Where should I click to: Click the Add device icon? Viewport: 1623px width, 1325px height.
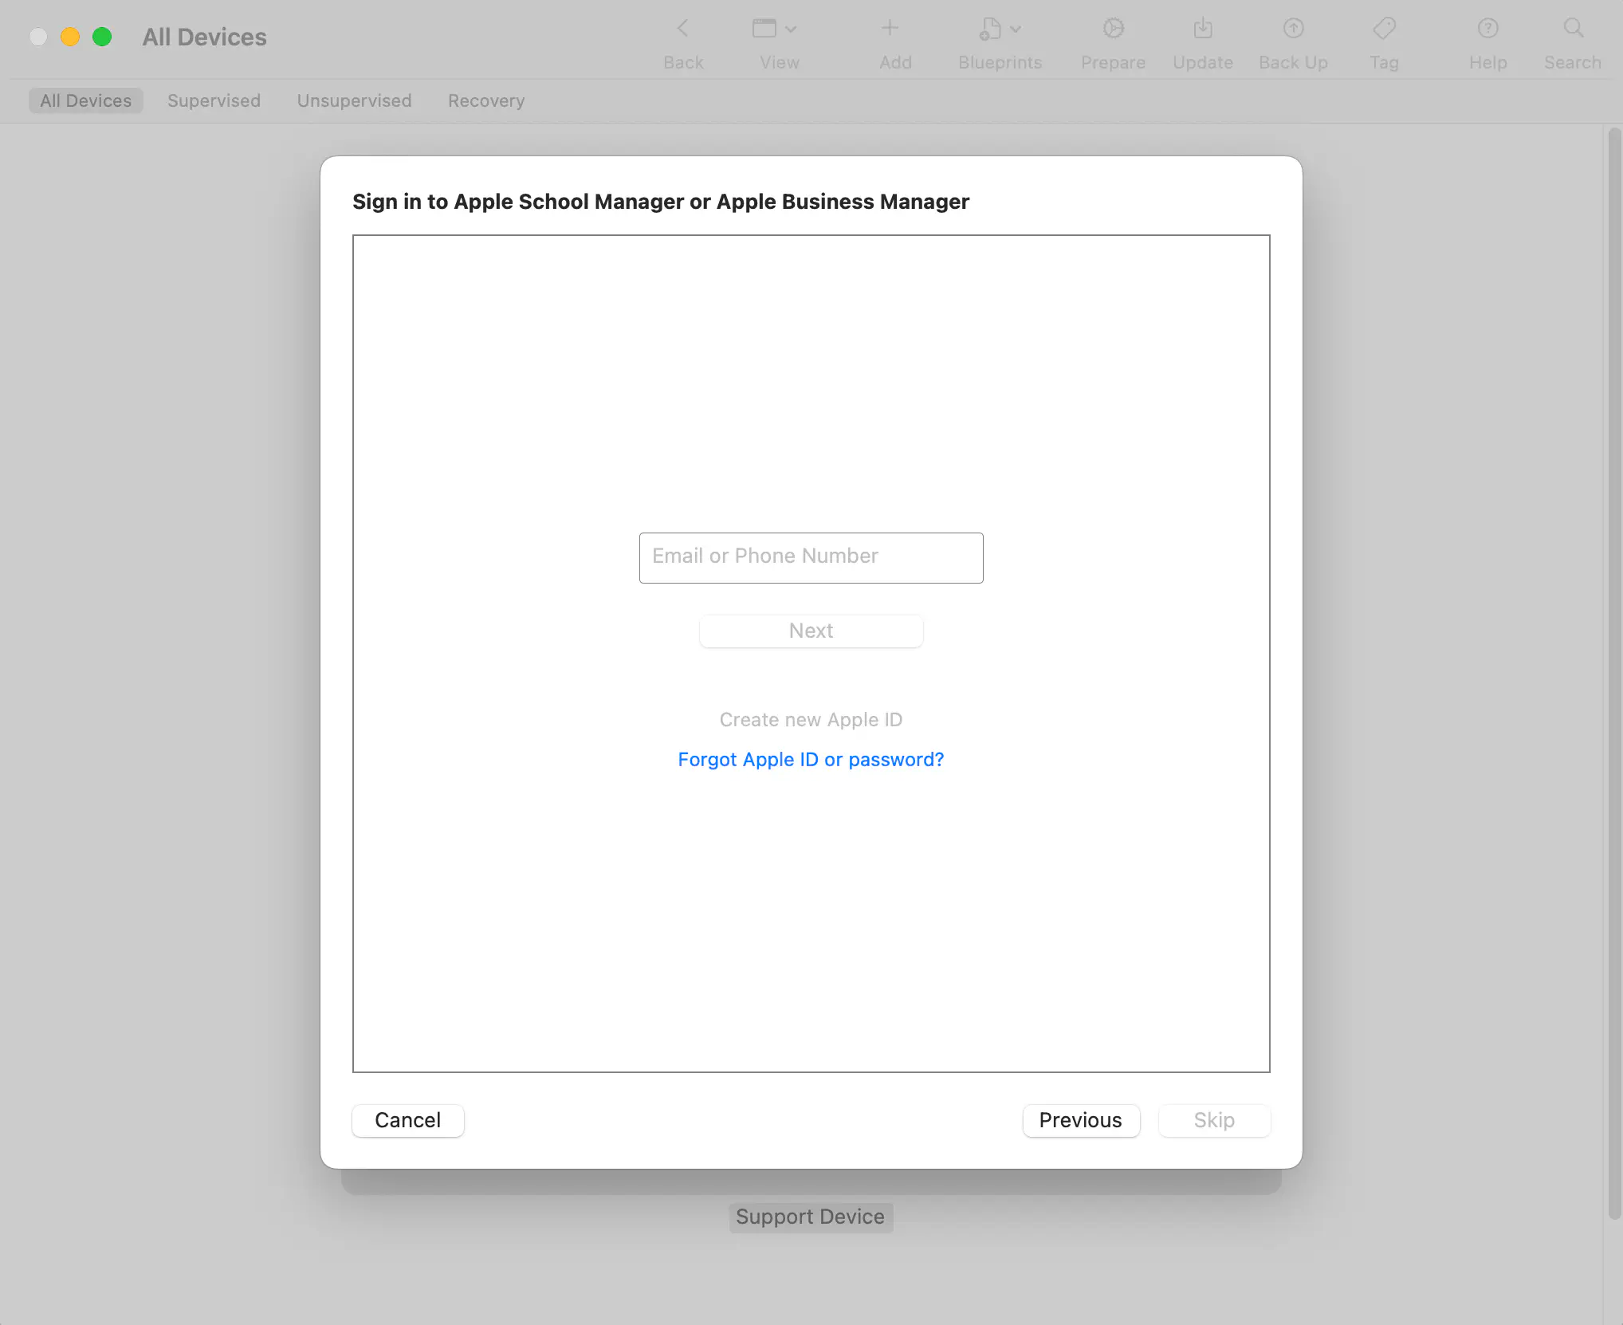[890, 29]
